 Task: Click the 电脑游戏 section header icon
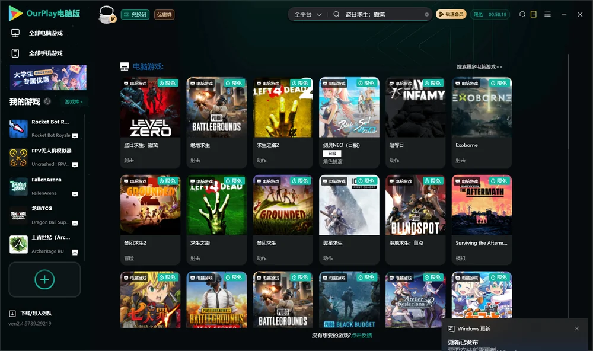[125, 66]
